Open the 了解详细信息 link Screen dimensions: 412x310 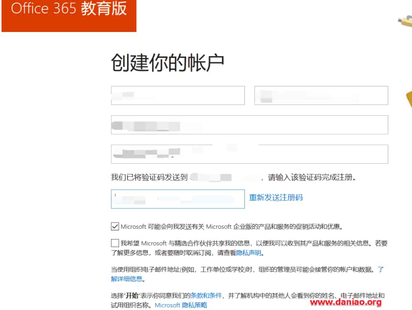tap(127, 279)
